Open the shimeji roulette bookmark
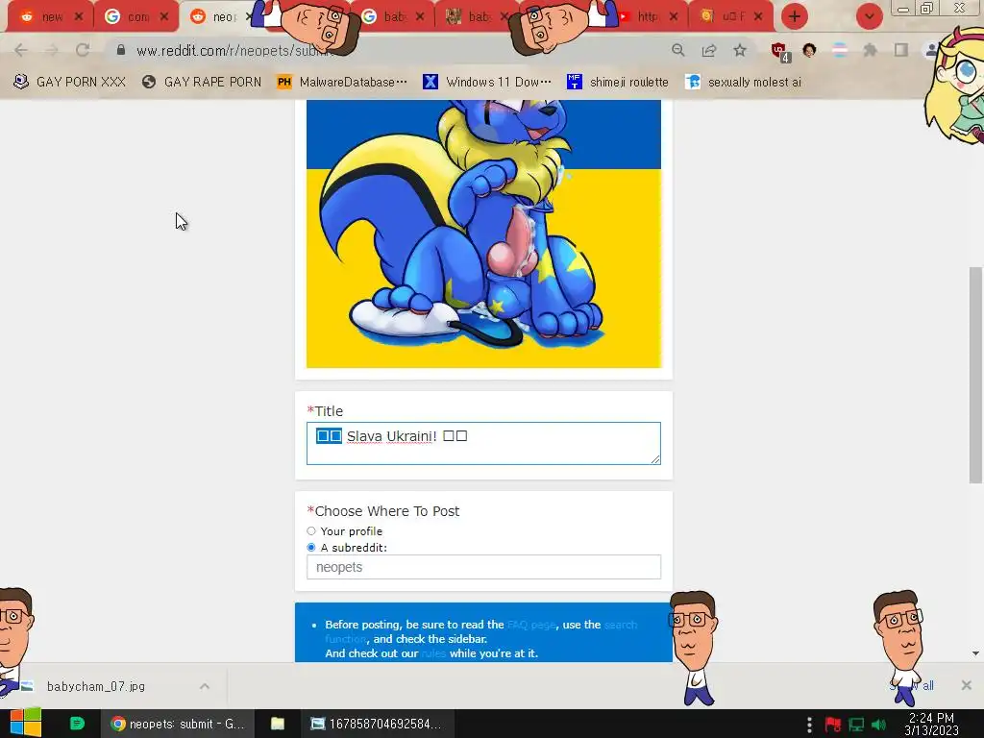The height and width of the screenshot is (738, 984). pos(618,83)
